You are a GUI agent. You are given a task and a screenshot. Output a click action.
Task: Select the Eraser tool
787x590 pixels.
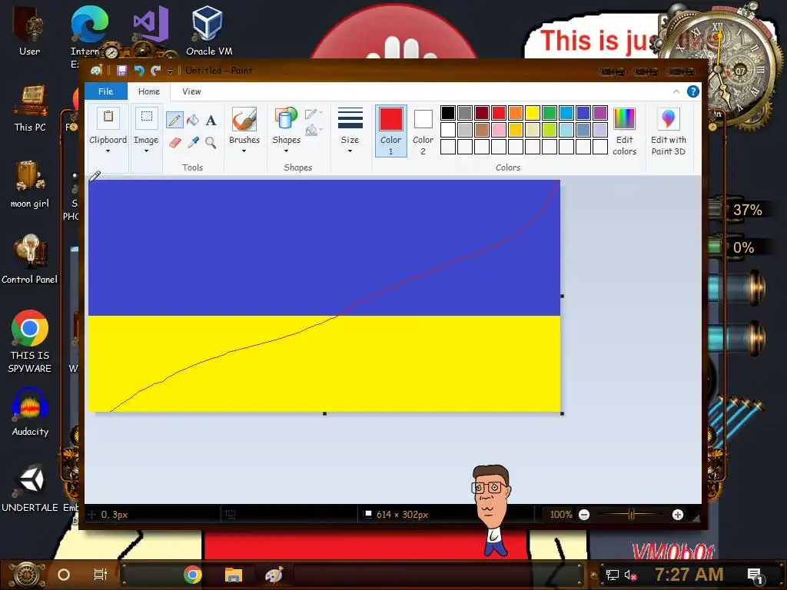174,142
